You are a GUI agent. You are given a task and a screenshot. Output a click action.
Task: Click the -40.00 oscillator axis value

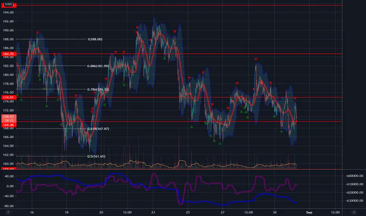click(x=8, y=196)
